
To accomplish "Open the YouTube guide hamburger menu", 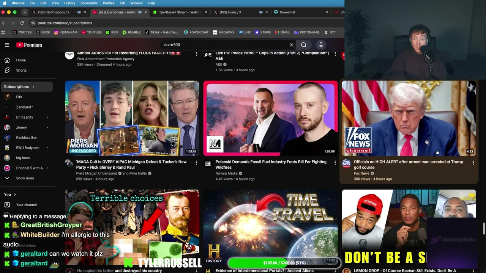I will click(7, 45).
